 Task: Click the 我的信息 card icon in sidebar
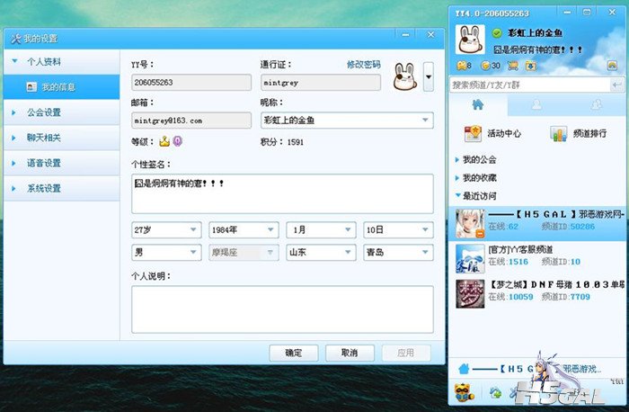[x=31, y=87]
